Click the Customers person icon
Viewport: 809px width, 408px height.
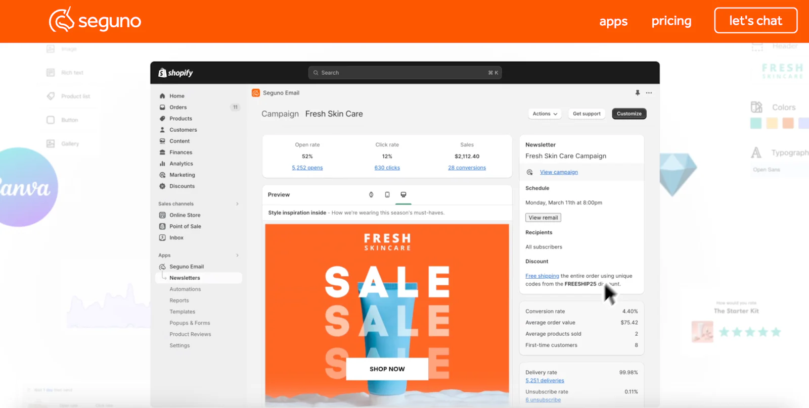tap(162, 130)
